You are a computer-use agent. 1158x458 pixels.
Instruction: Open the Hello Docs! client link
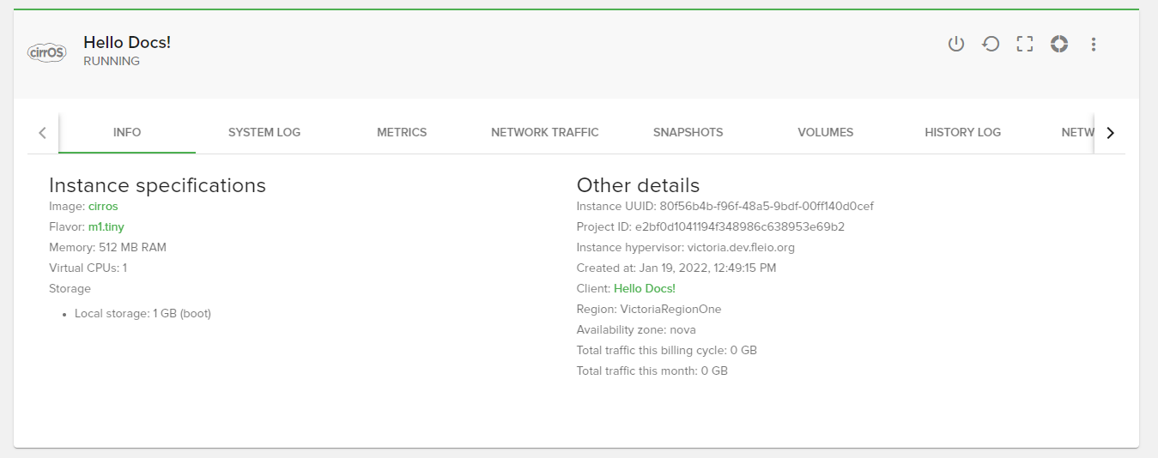[x=645, y=289]
